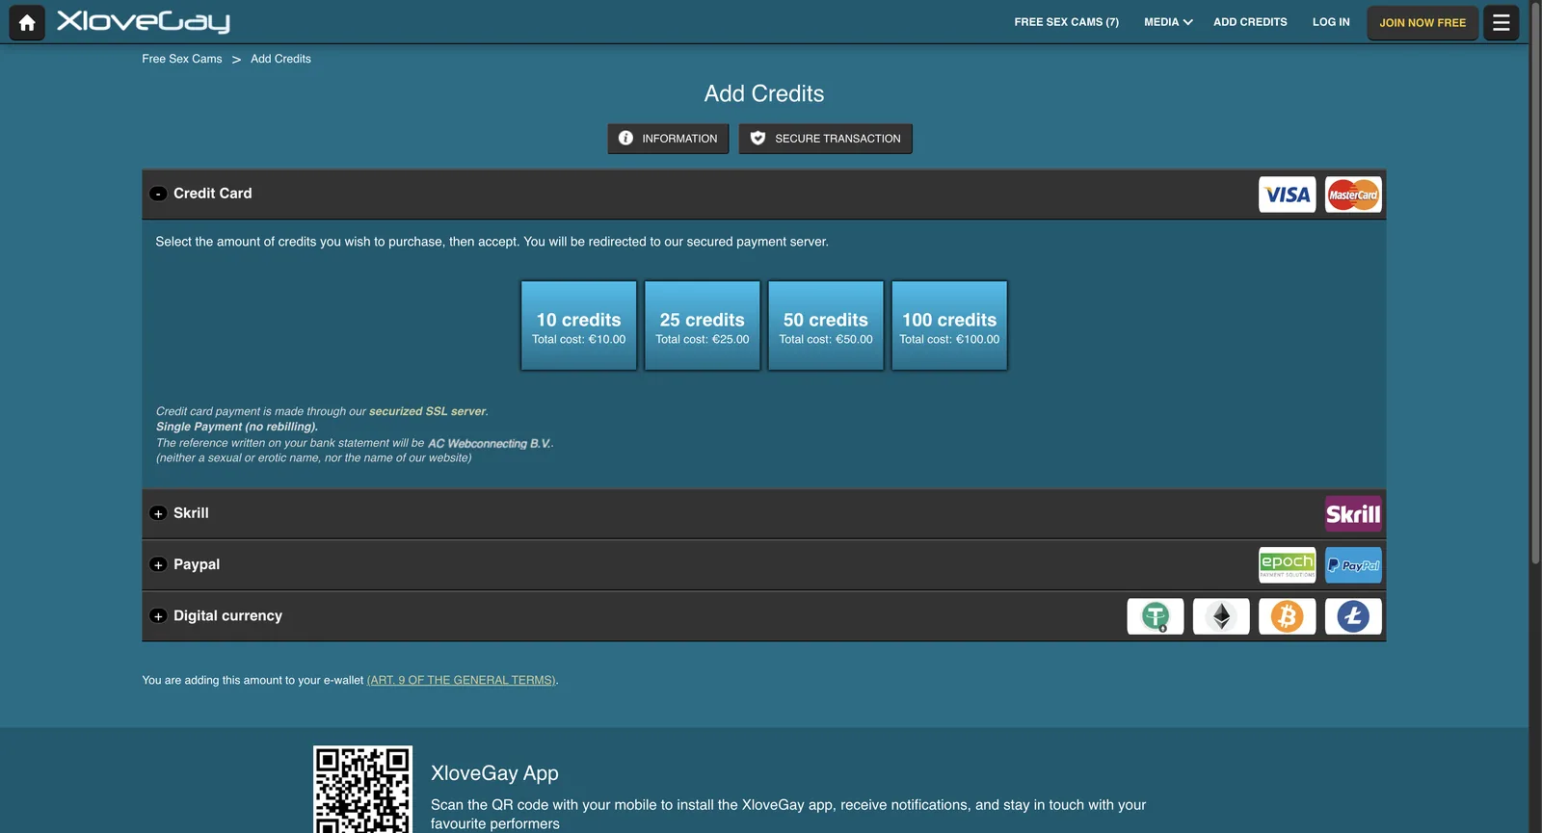Click the Visa card logo
The image size is (1542, 833).
[x=1288, y=195]
